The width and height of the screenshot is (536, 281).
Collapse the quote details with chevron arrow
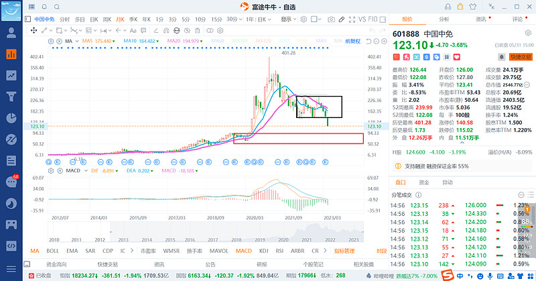coord(462,143)
